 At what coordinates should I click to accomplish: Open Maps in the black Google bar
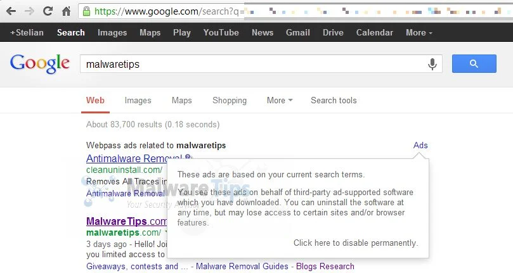tap(150, 32)
